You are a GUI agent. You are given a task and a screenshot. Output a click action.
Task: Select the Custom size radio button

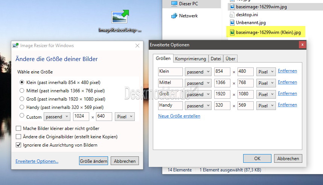point(21,116)
